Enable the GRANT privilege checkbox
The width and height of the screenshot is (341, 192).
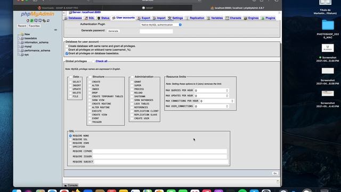click(132, 82)
